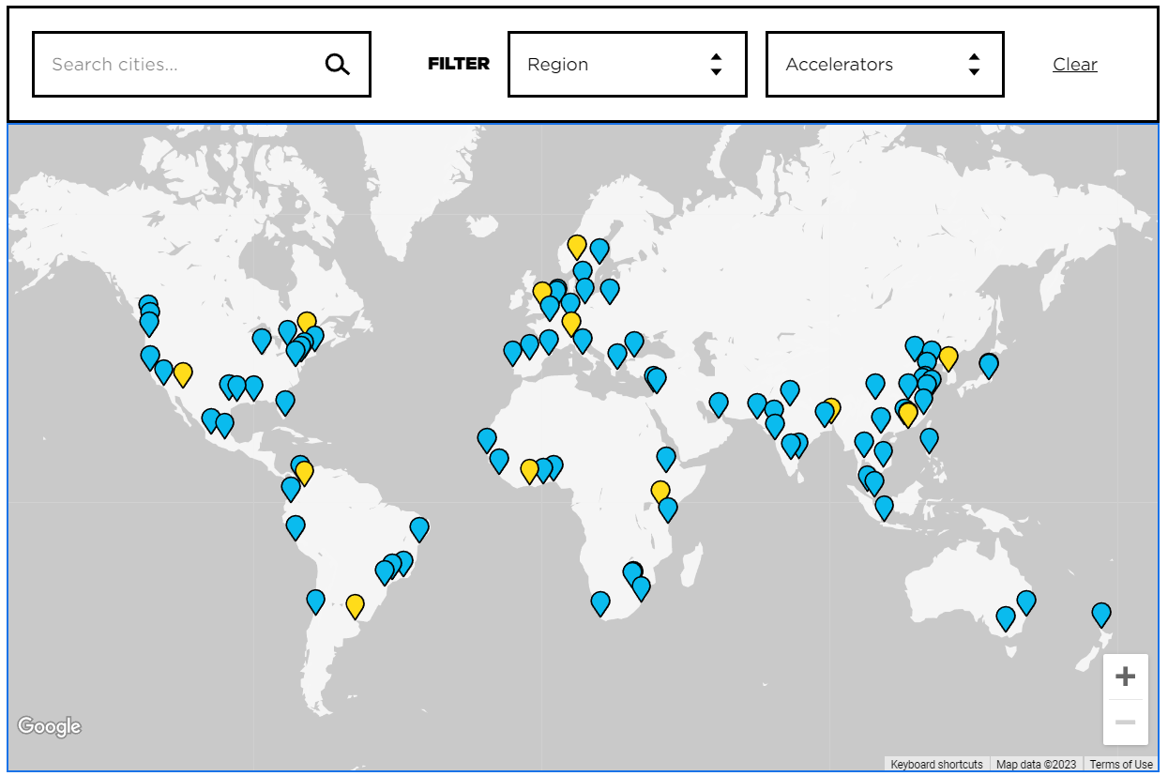Click the Google logo on the map

pos(50,726)
